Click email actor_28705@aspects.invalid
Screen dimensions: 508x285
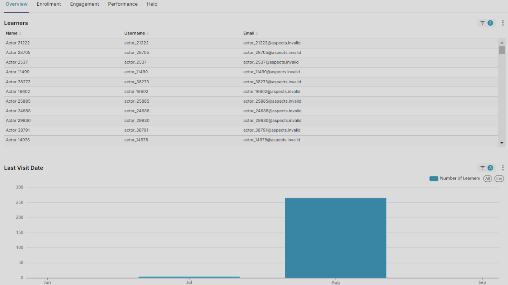pos(272,53)
